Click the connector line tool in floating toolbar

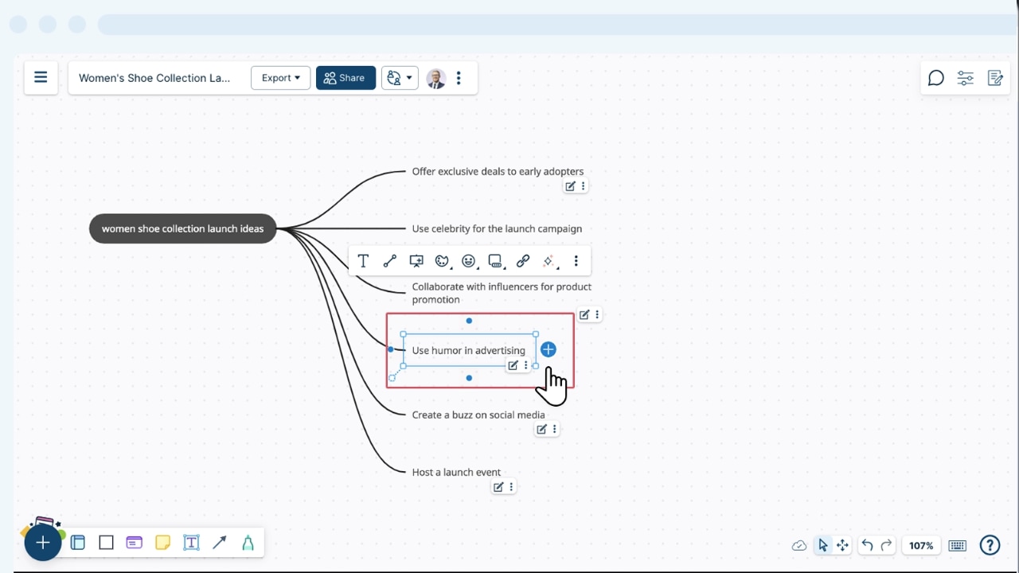[389, 261]
